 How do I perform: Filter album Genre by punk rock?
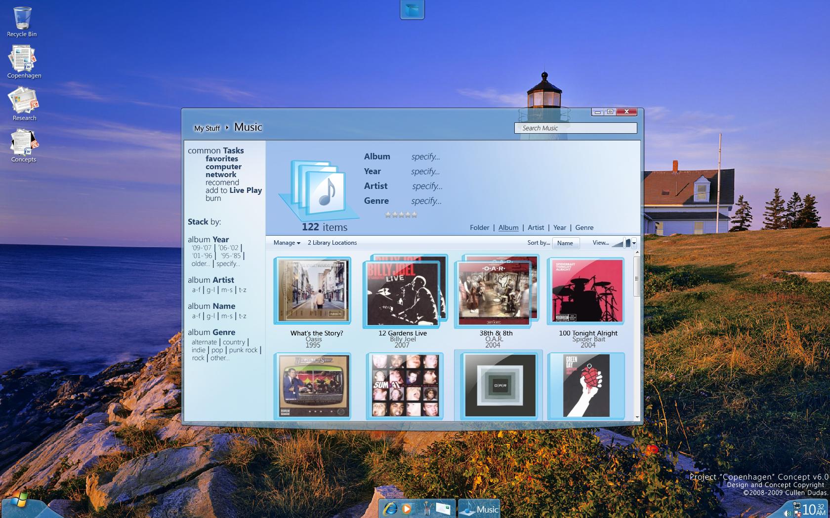[243, 350]
